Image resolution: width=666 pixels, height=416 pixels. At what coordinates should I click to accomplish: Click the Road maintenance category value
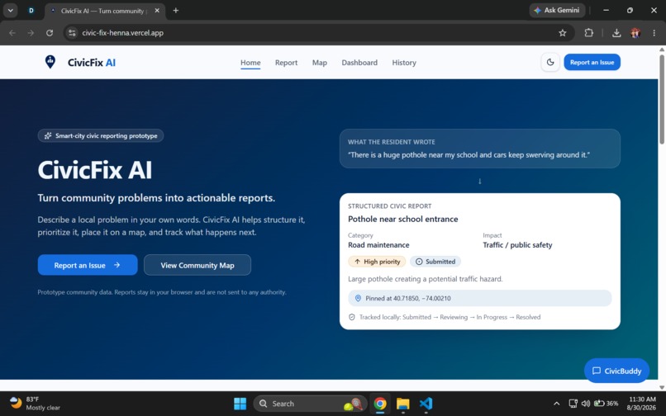[x=378, y=245]
